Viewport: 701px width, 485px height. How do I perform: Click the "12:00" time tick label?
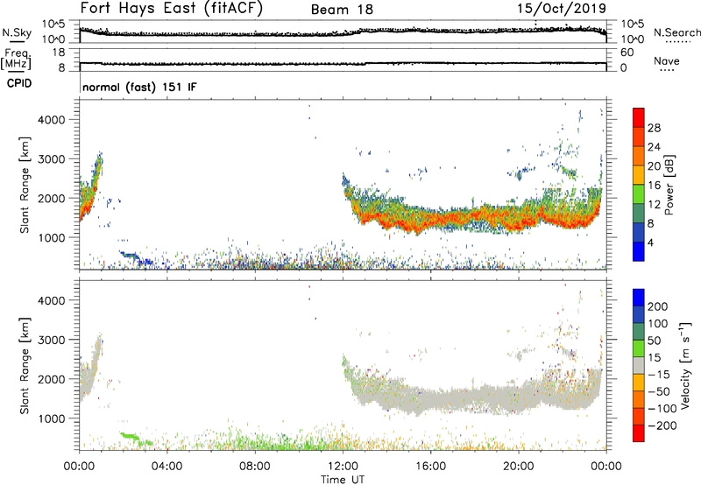343,467
